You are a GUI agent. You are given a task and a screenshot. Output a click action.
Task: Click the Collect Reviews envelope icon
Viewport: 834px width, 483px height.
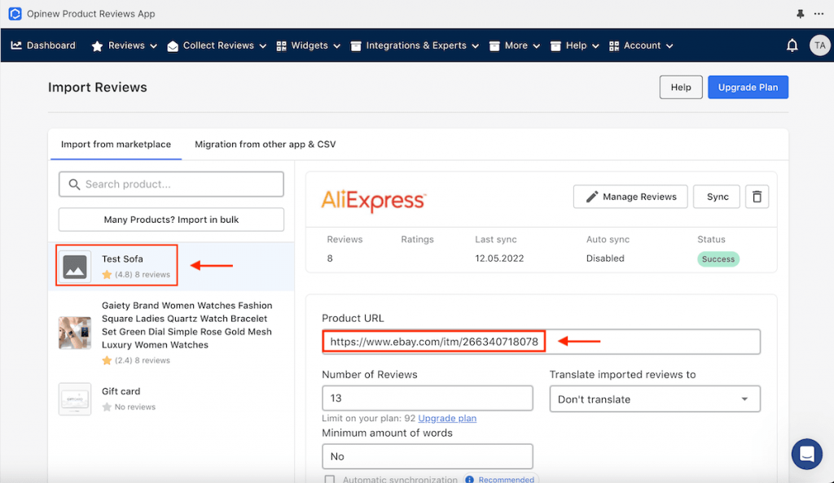point(173,46)
